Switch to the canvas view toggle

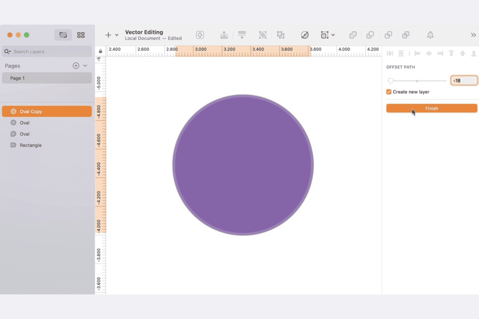pyautogui.click(x=63, y=35)
